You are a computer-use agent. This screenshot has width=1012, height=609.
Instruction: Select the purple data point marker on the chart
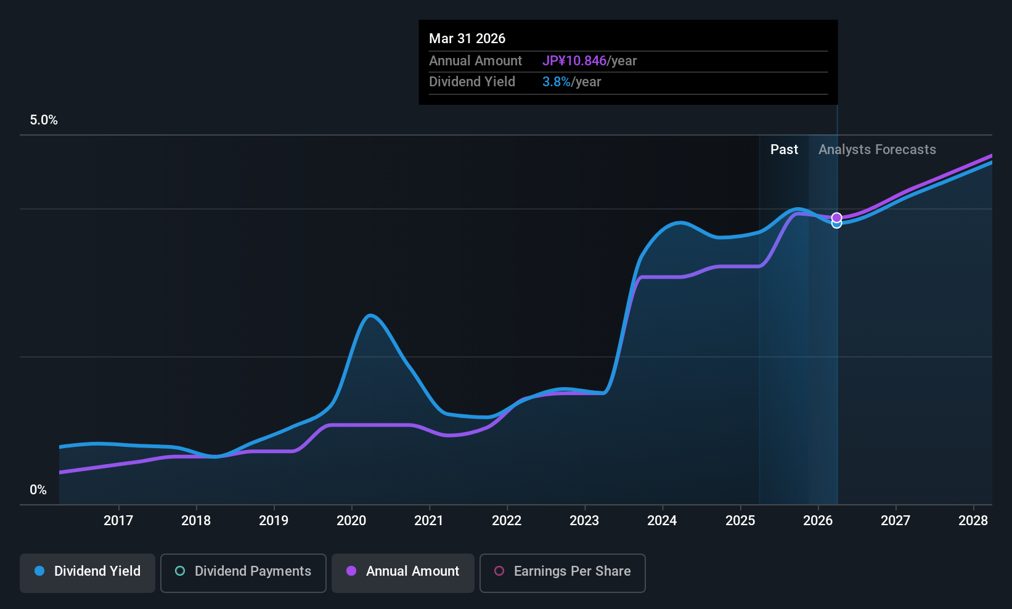coord(836,216)
